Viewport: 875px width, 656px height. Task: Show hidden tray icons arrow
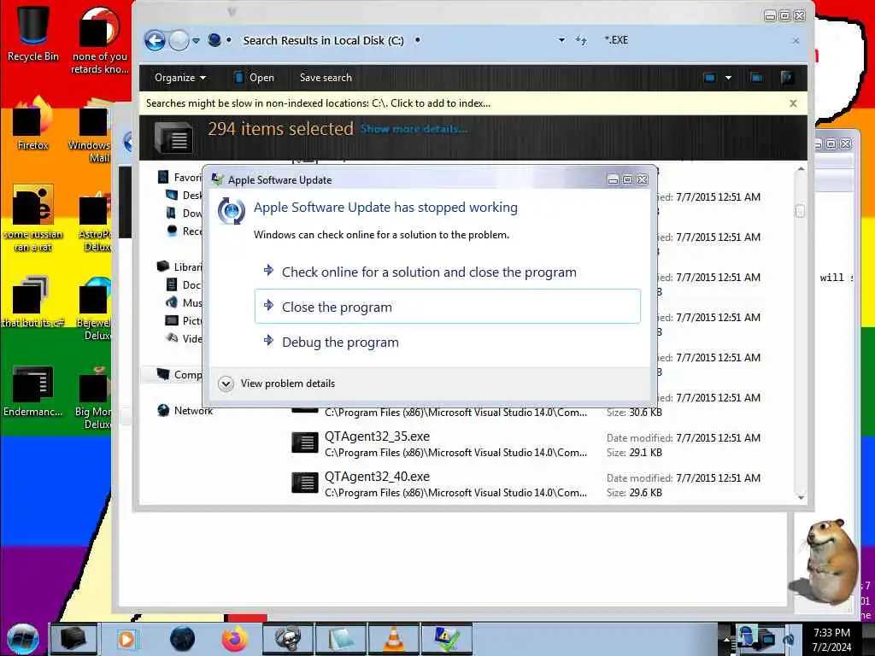pyautogui.click(x=726, y=639)
